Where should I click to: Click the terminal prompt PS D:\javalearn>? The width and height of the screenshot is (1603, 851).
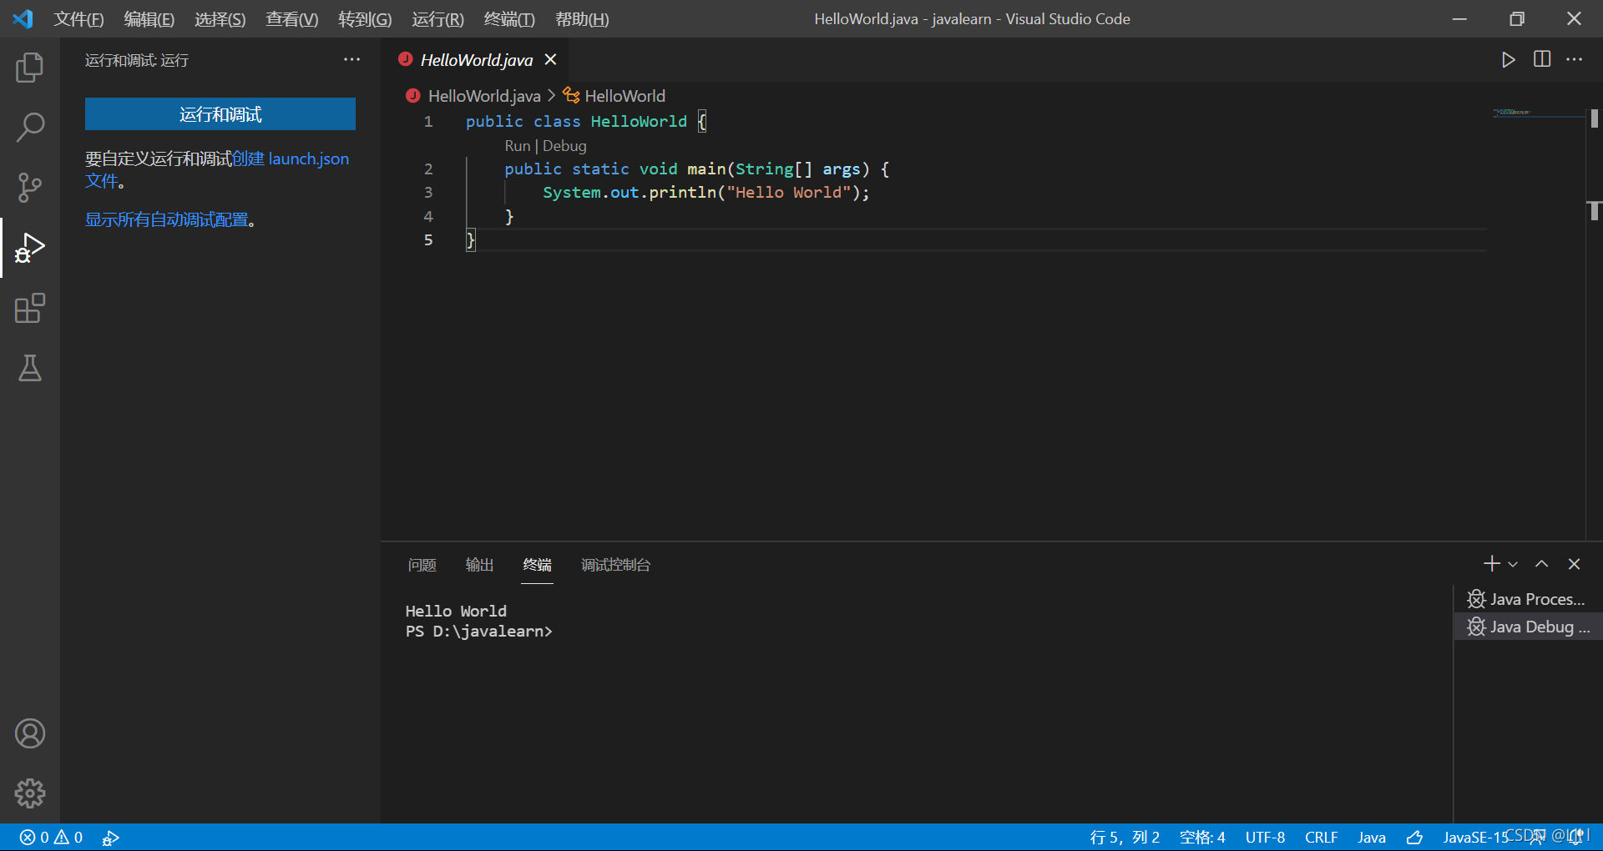479,632
